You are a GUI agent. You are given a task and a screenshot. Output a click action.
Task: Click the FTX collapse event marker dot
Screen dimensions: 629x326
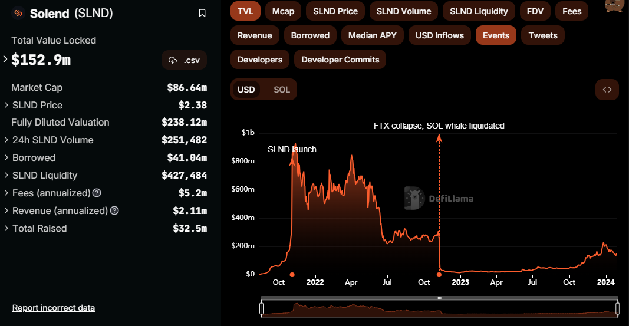(439, 275)
